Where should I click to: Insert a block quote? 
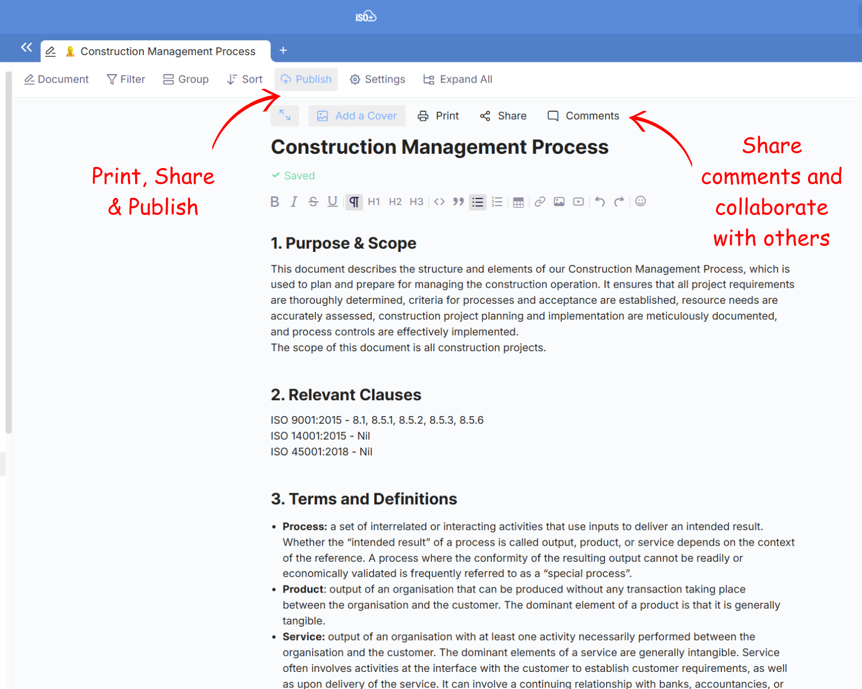coord(458,202)
